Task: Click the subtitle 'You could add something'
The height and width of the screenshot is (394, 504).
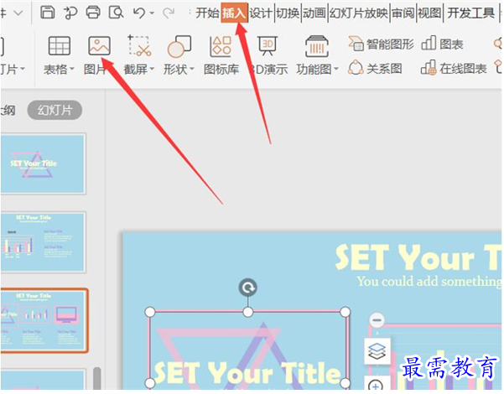Action: [x=429, y=282]
